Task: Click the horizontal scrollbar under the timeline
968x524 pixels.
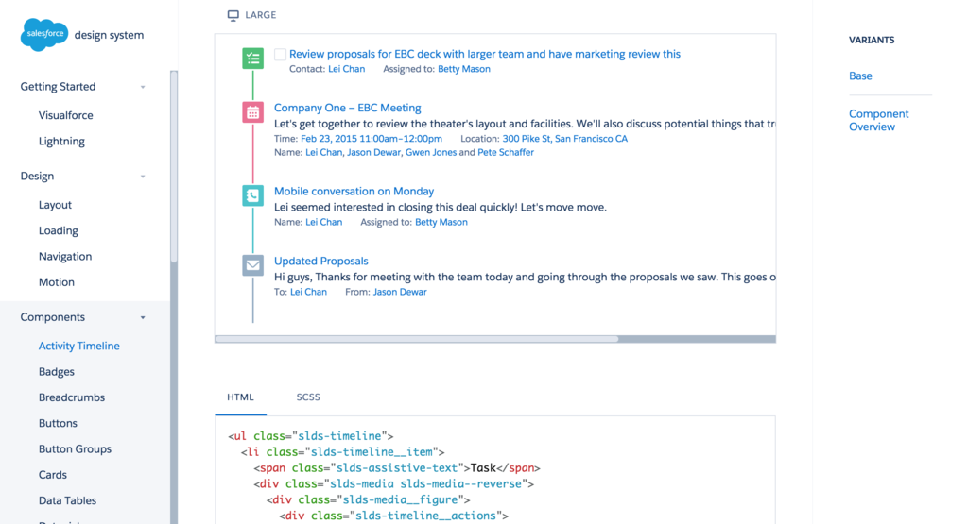Action: tap(417, 339)
